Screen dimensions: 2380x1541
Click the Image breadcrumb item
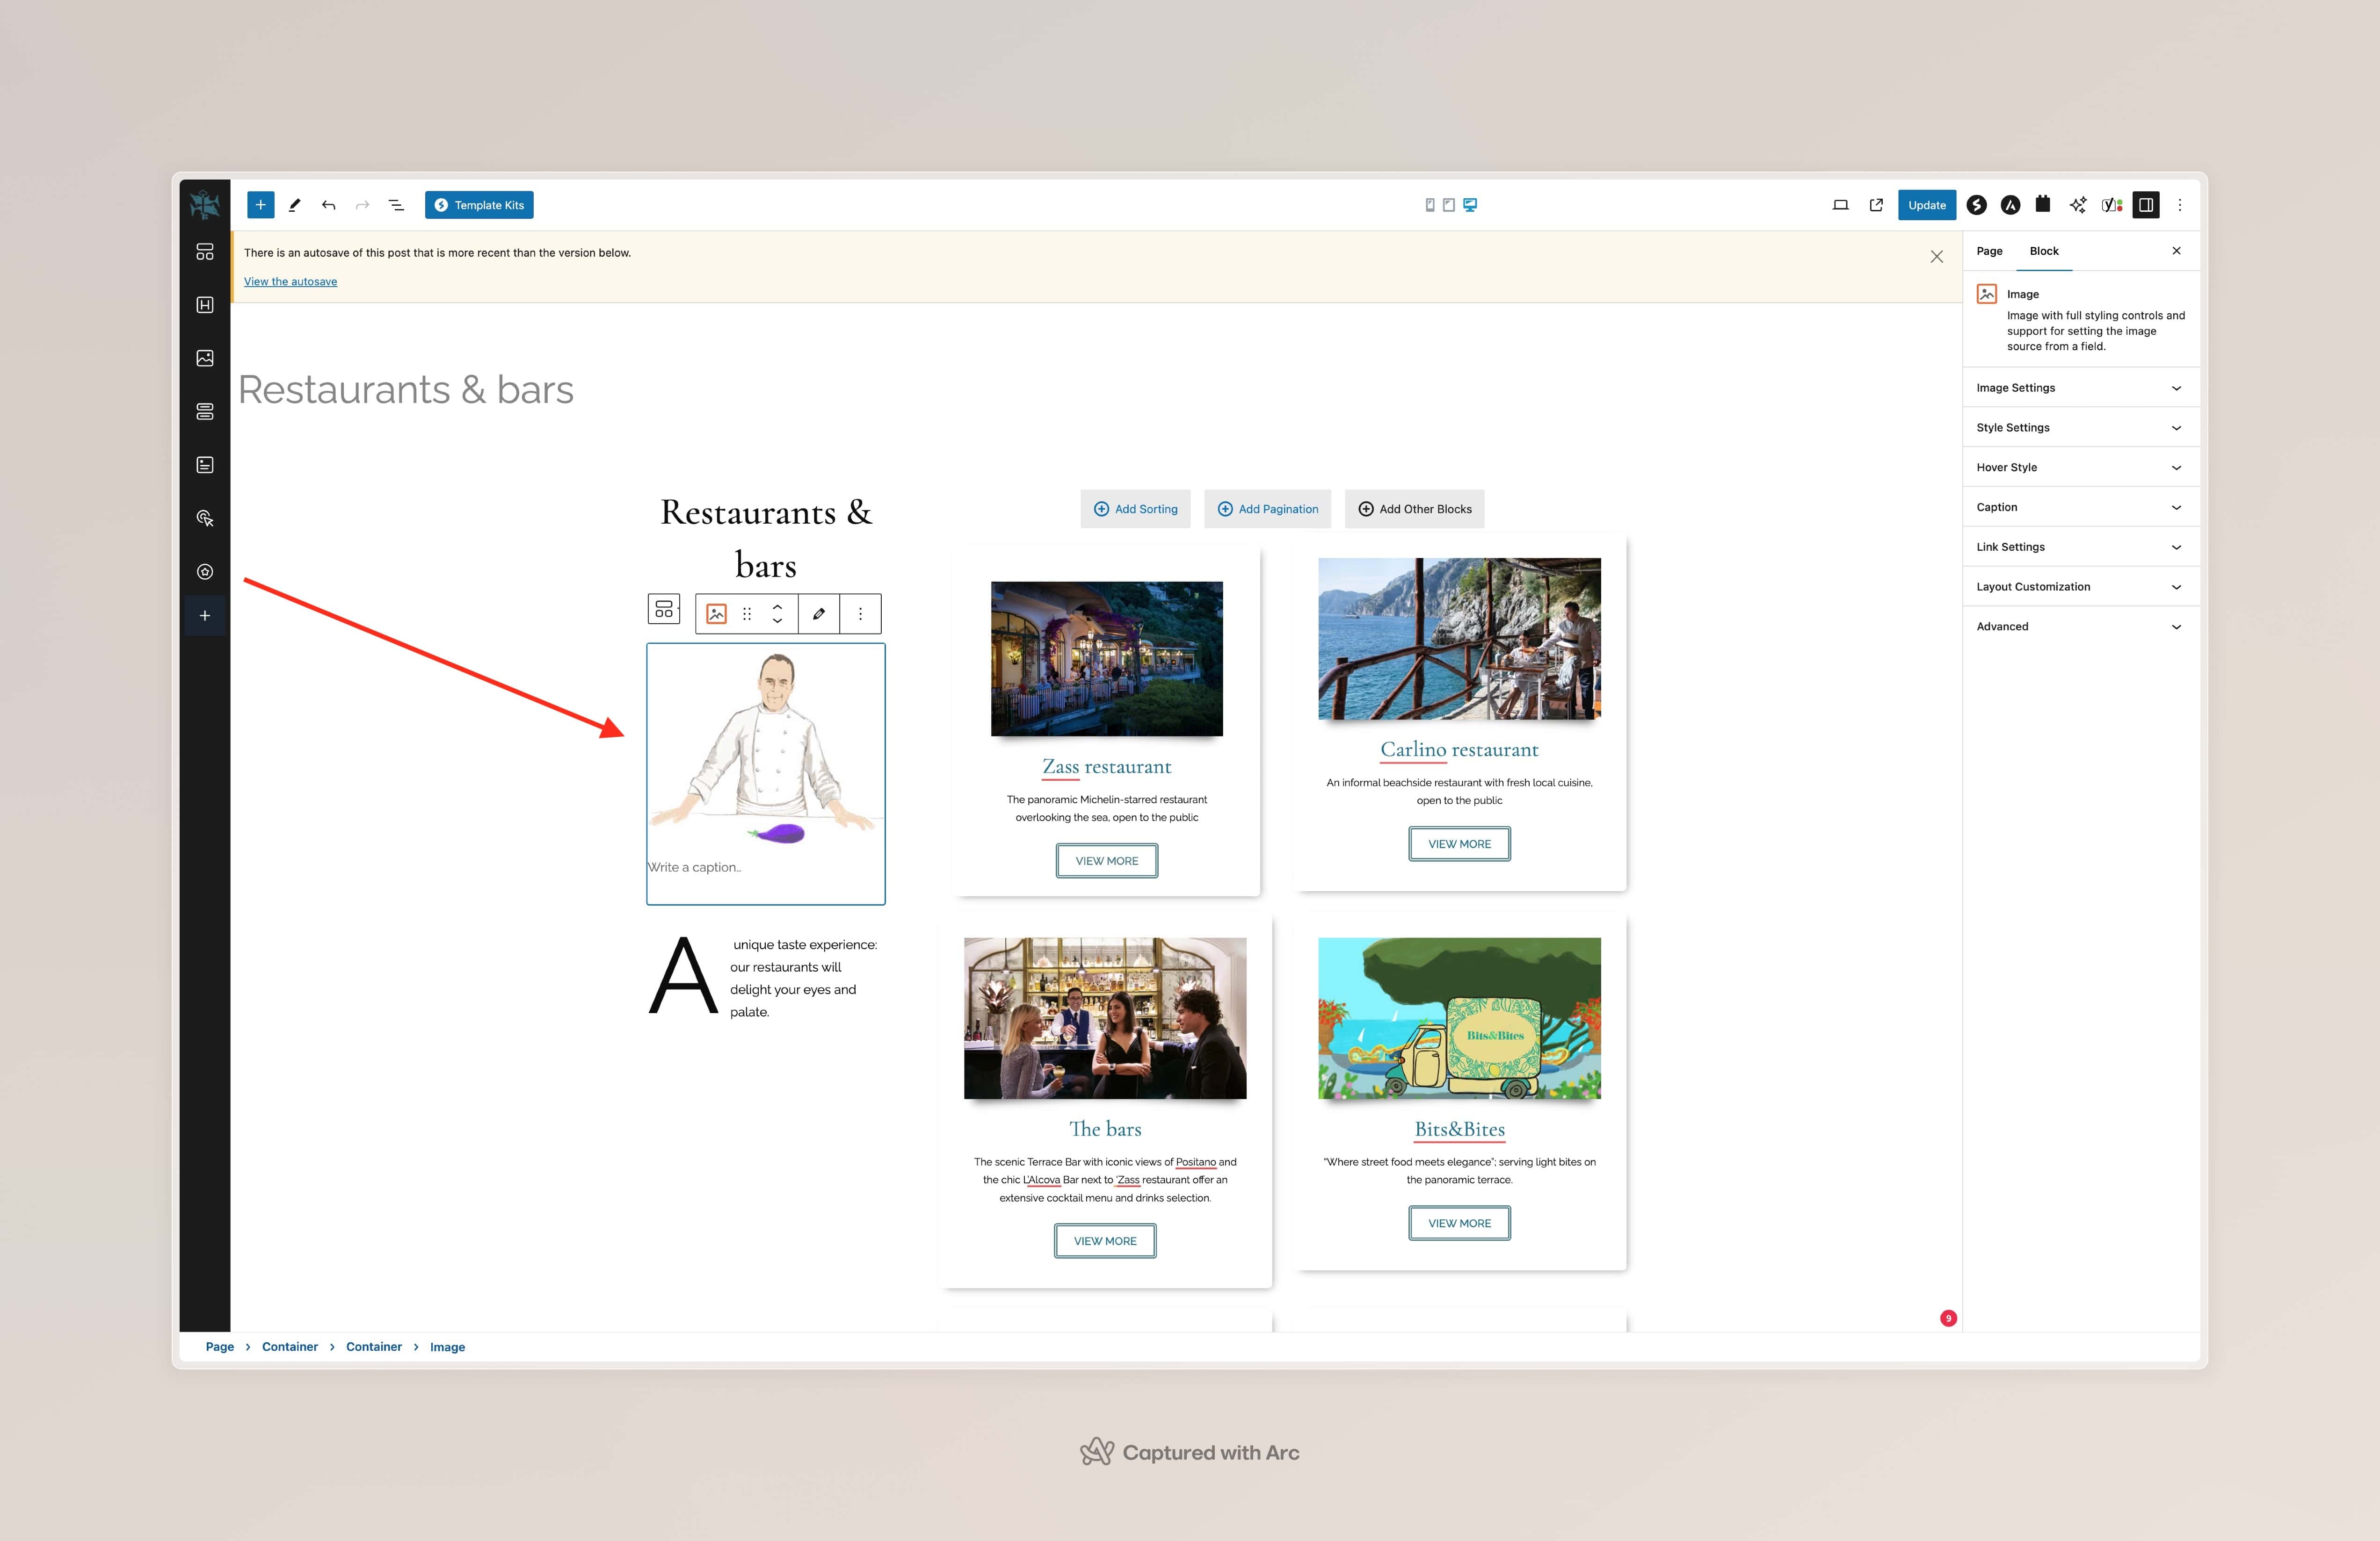[x=447, y=1347]
